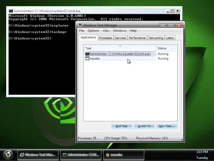This screenshot has height=161, width=214.
Task: Click window icon beside msoobe task
Action: click(x=87, y=58)
